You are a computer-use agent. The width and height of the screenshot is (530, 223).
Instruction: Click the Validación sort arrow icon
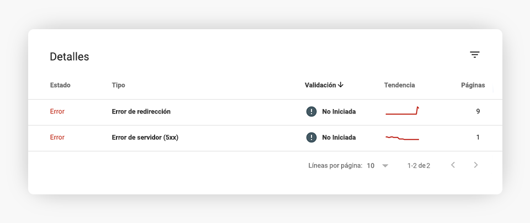point(341,85)
